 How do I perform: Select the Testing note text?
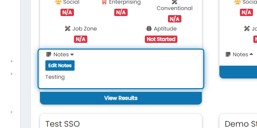[x=55, y=77]
